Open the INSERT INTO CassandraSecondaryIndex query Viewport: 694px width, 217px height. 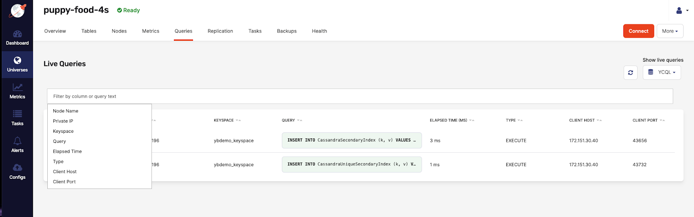coord(351,141)
